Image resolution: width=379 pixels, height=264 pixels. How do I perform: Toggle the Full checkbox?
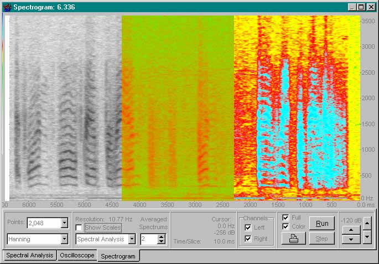tap(285, 218)
